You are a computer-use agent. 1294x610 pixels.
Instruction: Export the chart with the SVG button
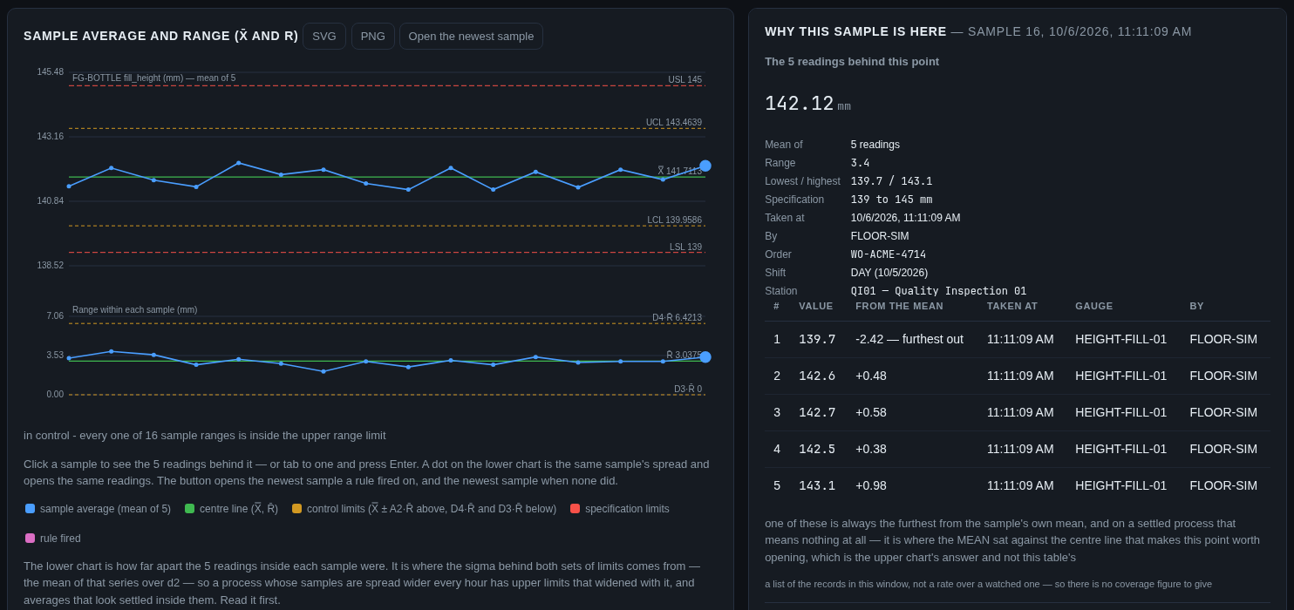click(x=324, y=36)
